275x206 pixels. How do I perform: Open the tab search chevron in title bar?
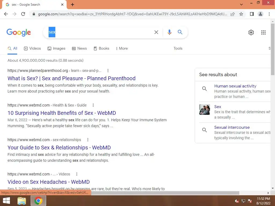pos(241,5)
